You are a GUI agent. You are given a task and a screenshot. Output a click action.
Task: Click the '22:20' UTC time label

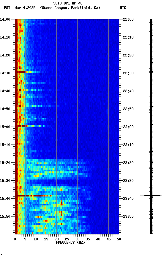128,55
